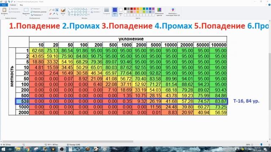
Task: Switch to the View ribbon tab
Action: pyautogui.click(x=21, y=5)
